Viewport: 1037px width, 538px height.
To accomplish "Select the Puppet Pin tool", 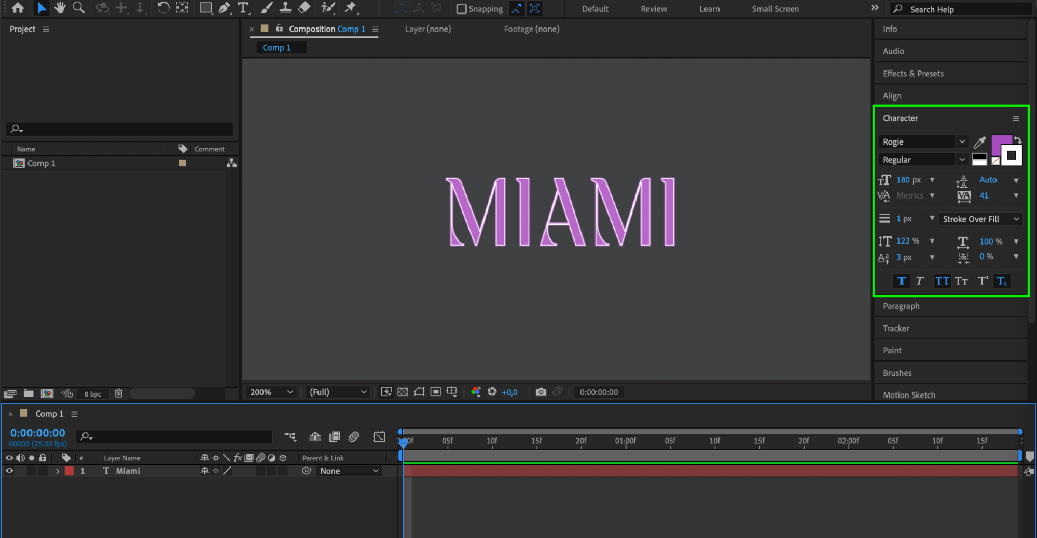I will click(x=351, y=8).
